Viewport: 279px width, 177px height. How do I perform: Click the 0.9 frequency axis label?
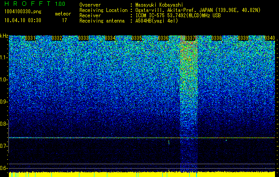pyautogui.click(x=4, y=102)
